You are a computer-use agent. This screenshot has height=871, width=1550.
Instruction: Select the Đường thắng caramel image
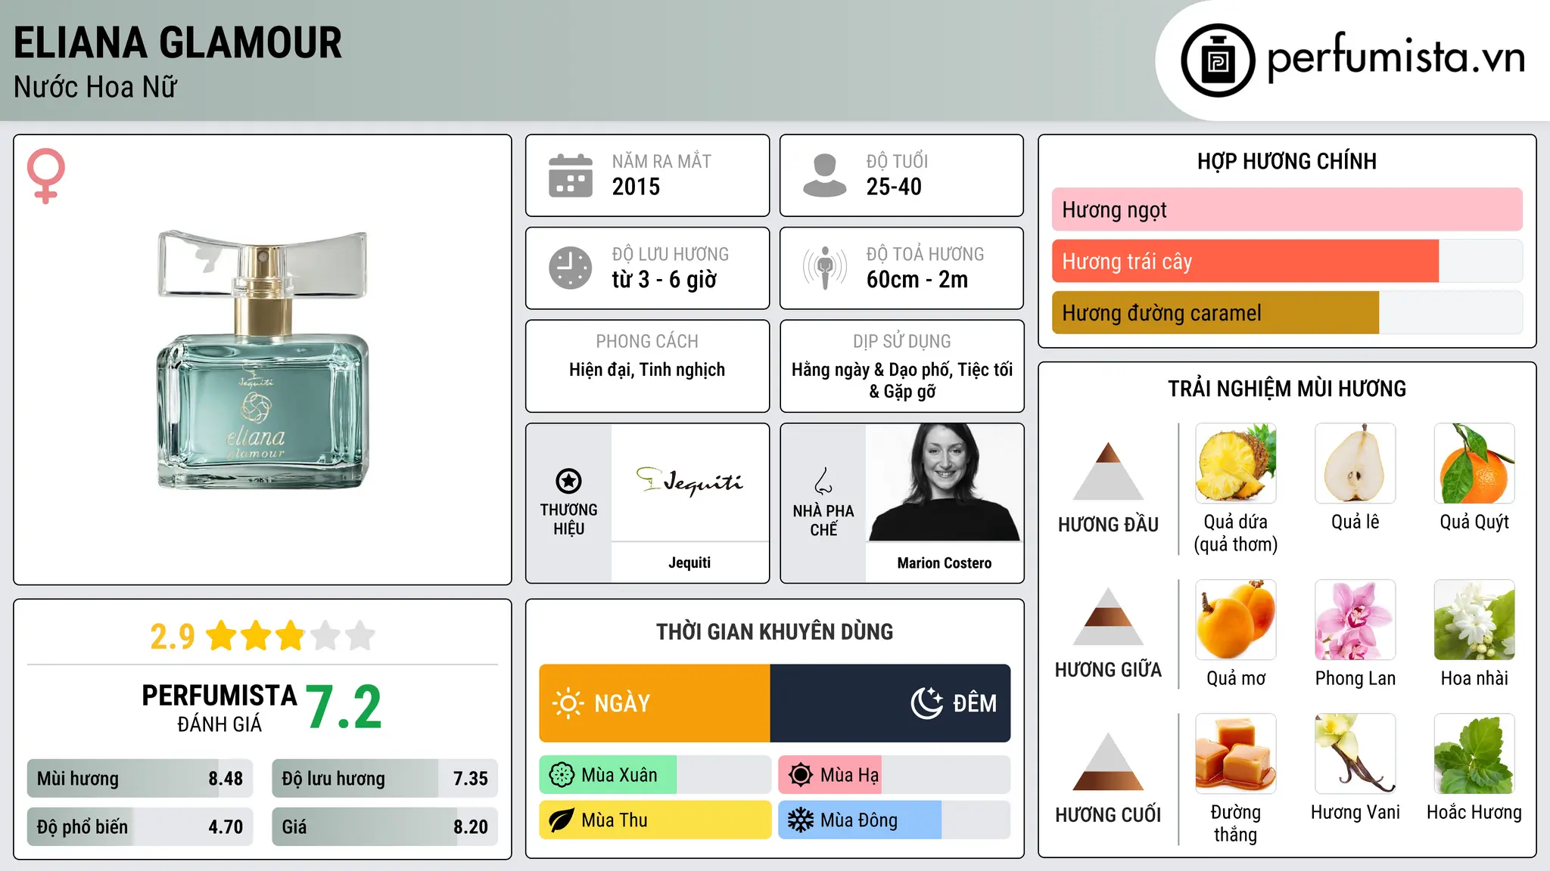click(1235, 754)
